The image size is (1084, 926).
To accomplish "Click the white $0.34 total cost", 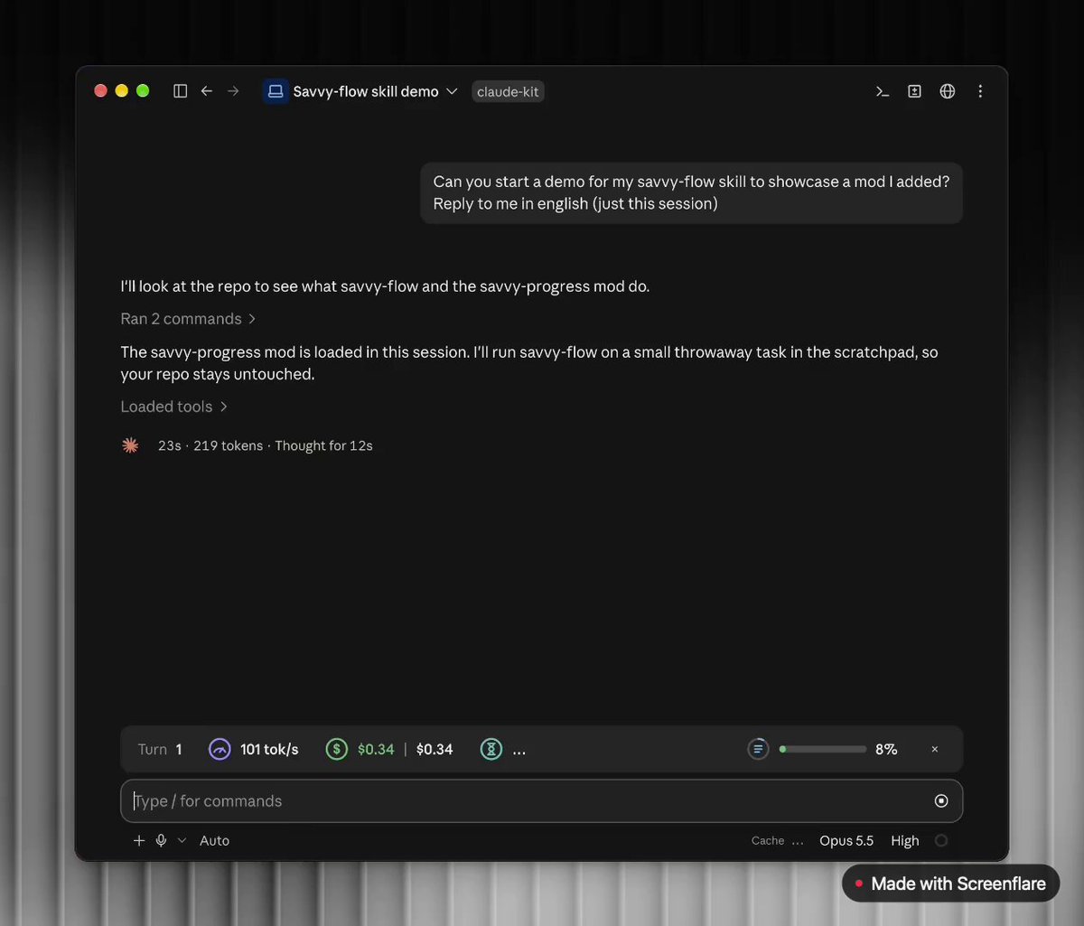I will 435,749.
